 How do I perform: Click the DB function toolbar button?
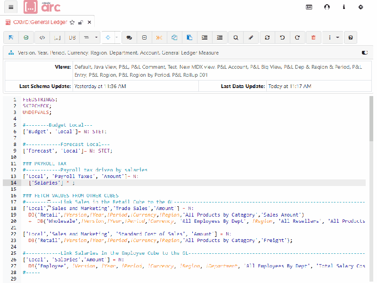pos(72,38)
